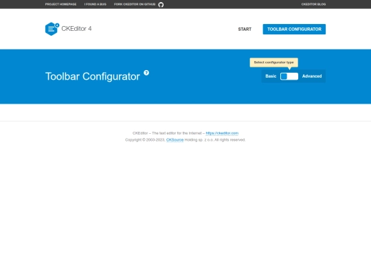Click the Toolbar Configurator heading
Screen dimensions: 371x278
pyautogui.click(x=93, y=76)
